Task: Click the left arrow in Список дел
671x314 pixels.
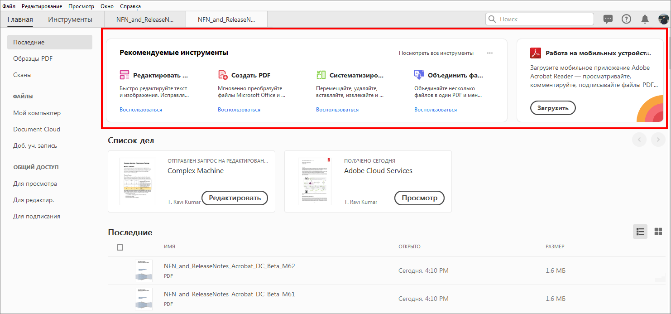Action: click(639, 140)
